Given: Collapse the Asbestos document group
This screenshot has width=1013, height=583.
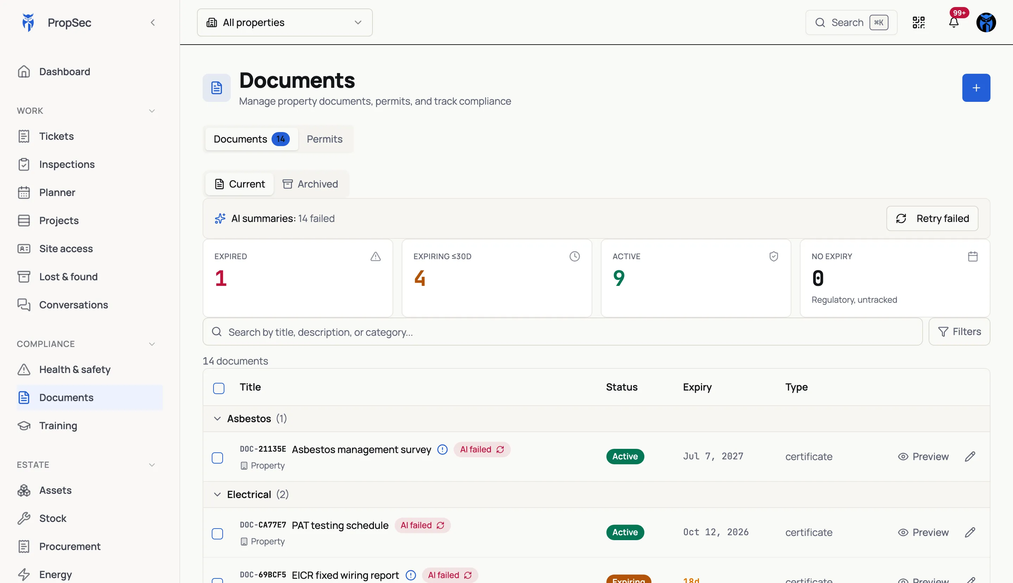Looking at the screenshot, I should [x=217, y=418].
